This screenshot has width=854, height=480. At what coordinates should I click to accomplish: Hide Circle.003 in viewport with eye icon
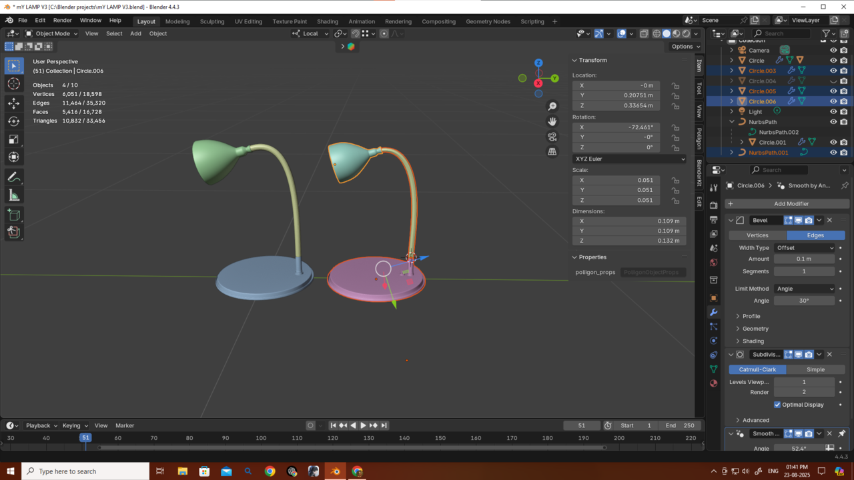pos(833,71)
